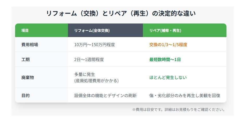Click the green 最短数時間〜1日 text
Viewport: 246px width, 125px height.
pos(165,59)
